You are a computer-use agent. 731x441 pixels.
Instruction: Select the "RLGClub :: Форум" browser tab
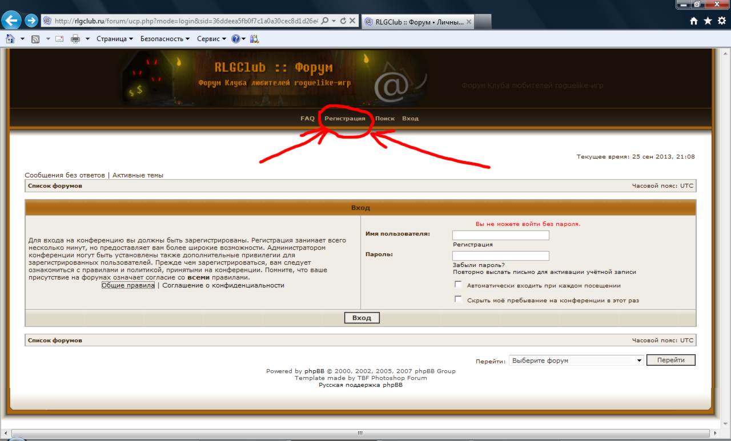click(417, 22)
